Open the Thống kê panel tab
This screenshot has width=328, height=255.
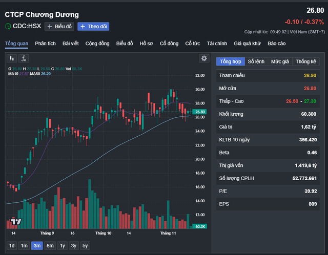tap(306, 61)
